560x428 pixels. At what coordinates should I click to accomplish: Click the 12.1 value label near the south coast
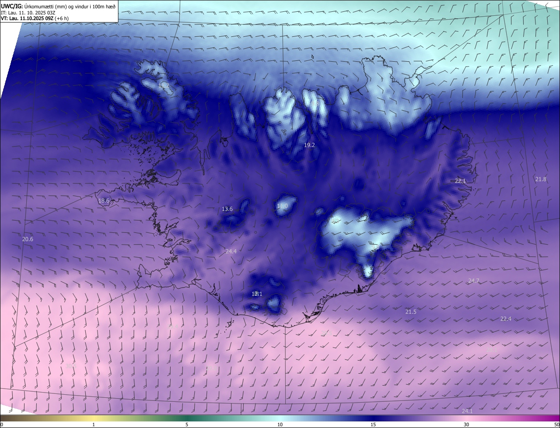(257, 294)
